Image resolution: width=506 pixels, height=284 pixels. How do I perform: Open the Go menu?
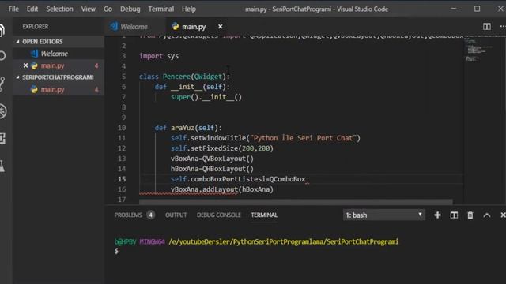[108, 9]
